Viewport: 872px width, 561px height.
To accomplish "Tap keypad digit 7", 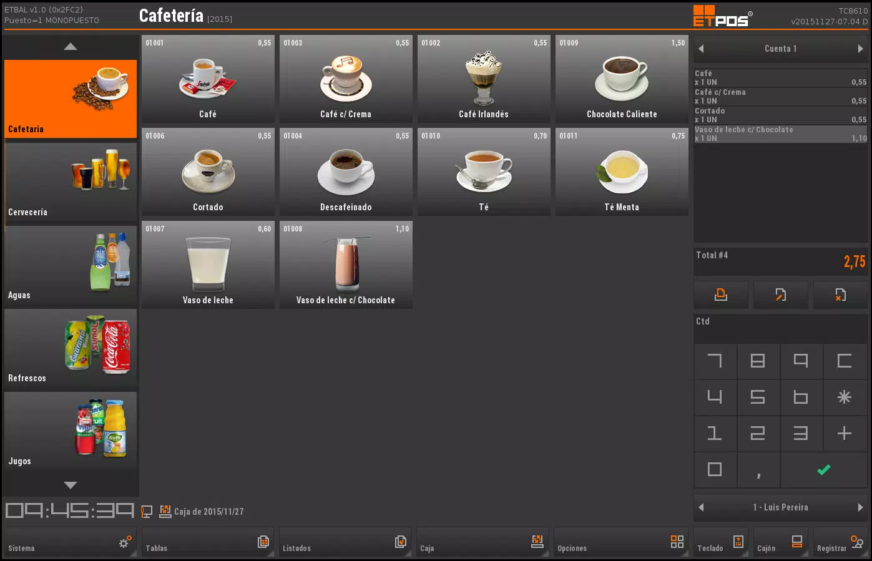I will (715, 361).
